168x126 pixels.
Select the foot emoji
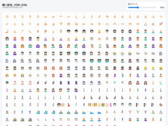point(30,31)
